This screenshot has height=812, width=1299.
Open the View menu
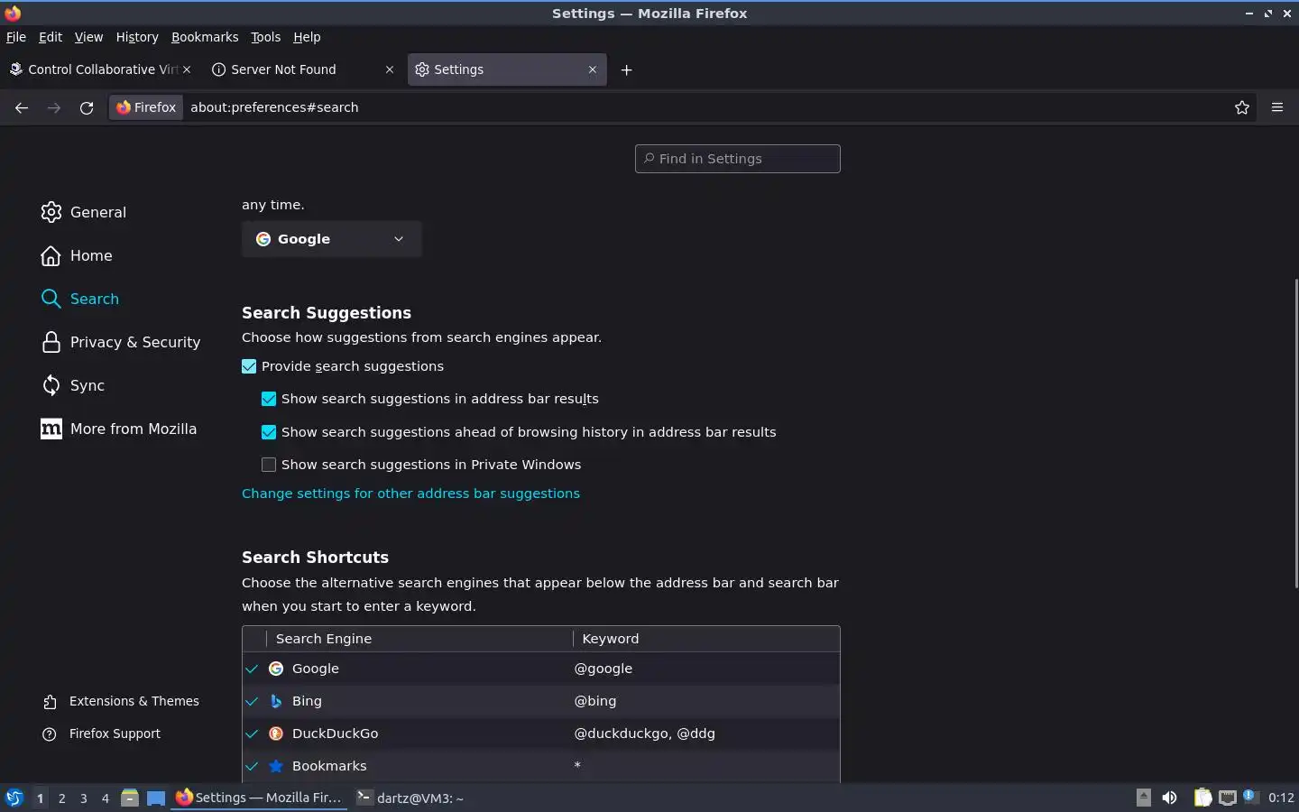tap(88, 37)
